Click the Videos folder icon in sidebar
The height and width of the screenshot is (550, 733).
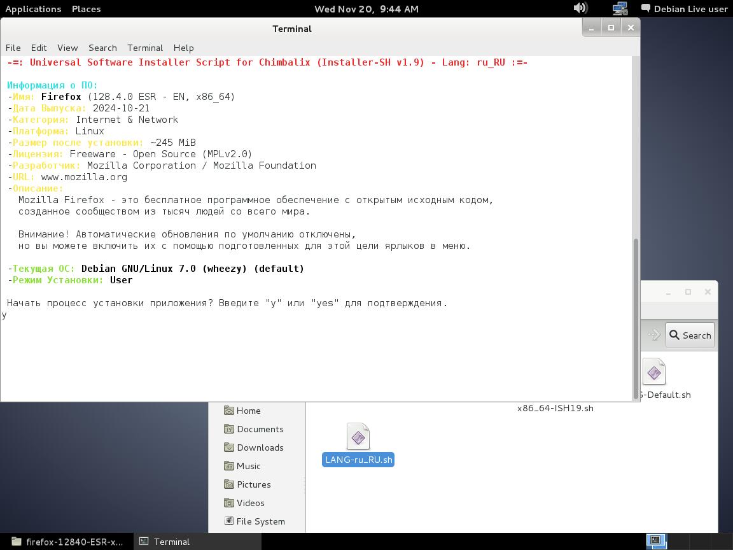click(x=228, y=503)
